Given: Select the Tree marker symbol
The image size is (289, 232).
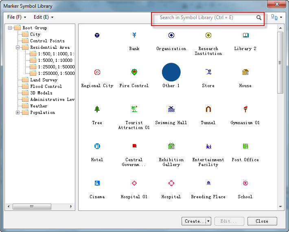Looking at the screenshot, I should [97, 109].
